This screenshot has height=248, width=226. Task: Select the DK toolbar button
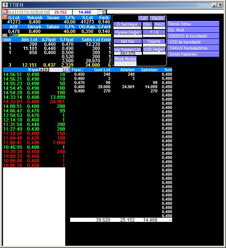[x=47, y=12]
